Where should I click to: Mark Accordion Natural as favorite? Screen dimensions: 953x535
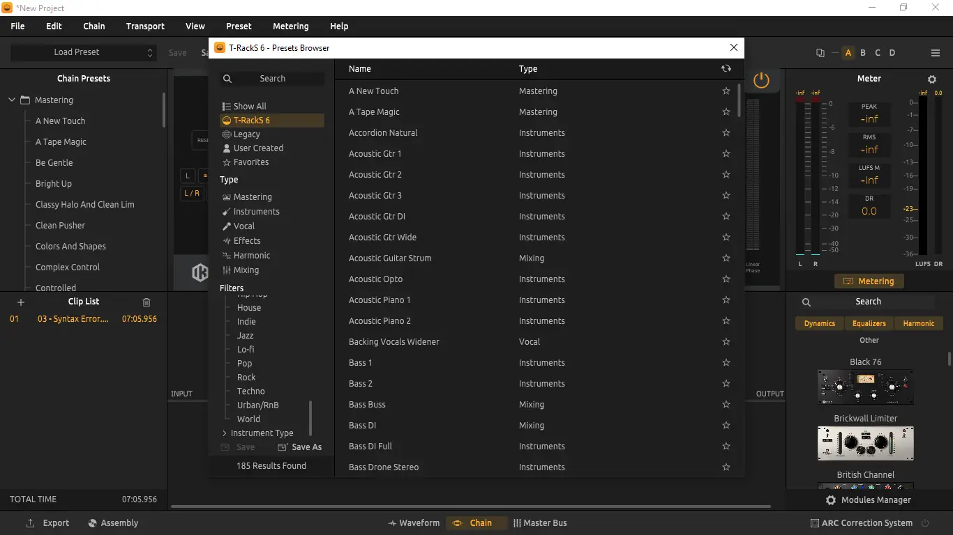click(x=726, y=133)
